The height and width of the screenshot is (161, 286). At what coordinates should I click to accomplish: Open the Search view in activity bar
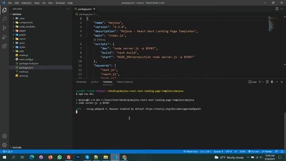[x=4, y=19]
